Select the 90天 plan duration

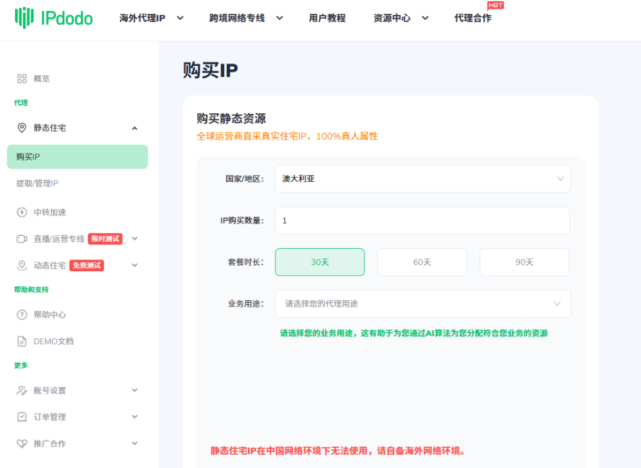pos(524,262)
